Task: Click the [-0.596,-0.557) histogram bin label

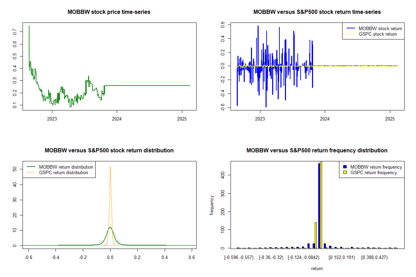Action: [239, 258]
